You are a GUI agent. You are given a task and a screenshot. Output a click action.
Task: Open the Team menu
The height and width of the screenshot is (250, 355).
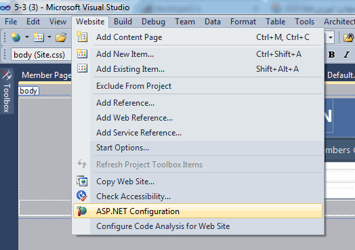(x=185, y=22)
